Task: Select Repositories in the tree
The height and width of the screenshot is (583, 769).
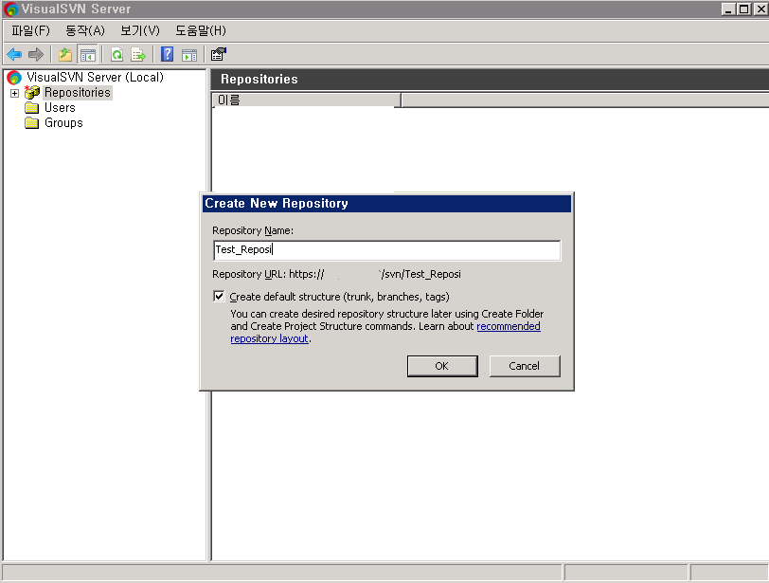Action: pos(78,92)
